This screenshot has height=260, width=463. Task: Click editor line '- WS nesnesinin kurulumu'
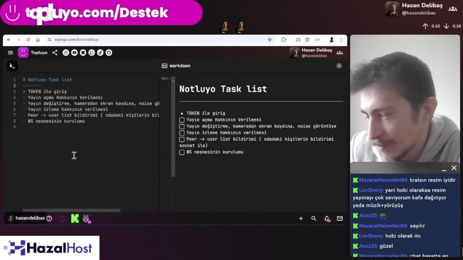pyautogui.click(x=54, y=121)
